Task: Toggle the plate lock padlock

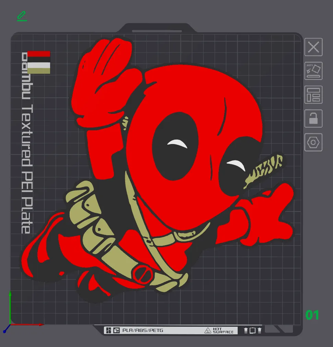Action: point(313,118)
